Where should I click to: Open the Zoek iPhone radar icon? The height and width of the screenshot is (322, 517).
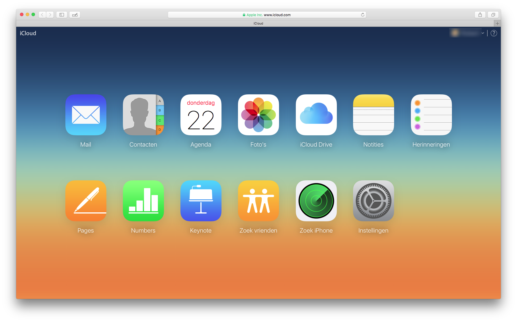coord(316,201)
